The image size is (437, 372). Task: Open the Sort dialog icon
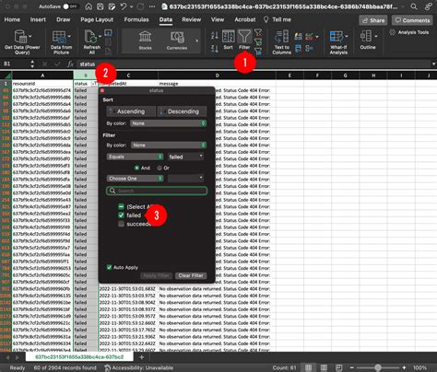pos(228,37)
